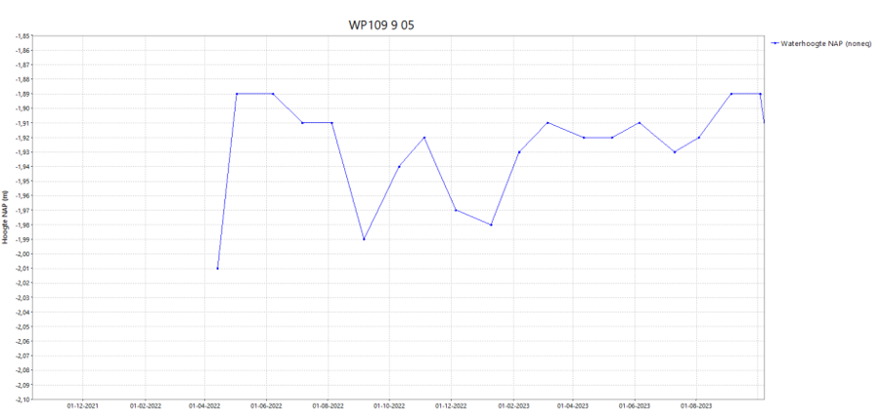Click the 01-04-2023 x-axis date label
Image resolution: width=883 pixels, height=420 pixels.
[573, 405]
